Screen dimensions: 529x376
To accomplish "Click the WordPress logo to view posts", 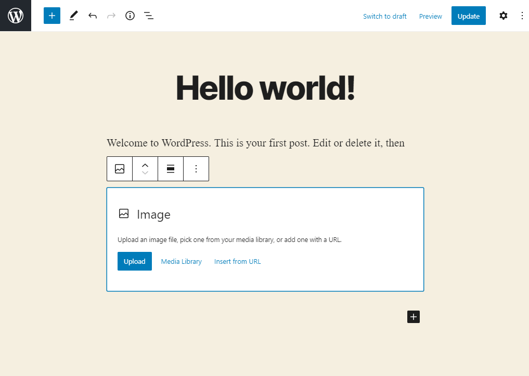I will pyautogui.click(x=16, y=16).
